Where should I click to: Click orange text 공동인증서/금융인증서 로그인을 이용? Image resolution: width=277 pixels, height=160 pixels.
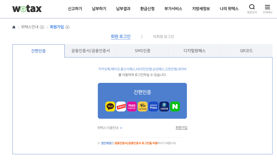[x=136, y=143]
